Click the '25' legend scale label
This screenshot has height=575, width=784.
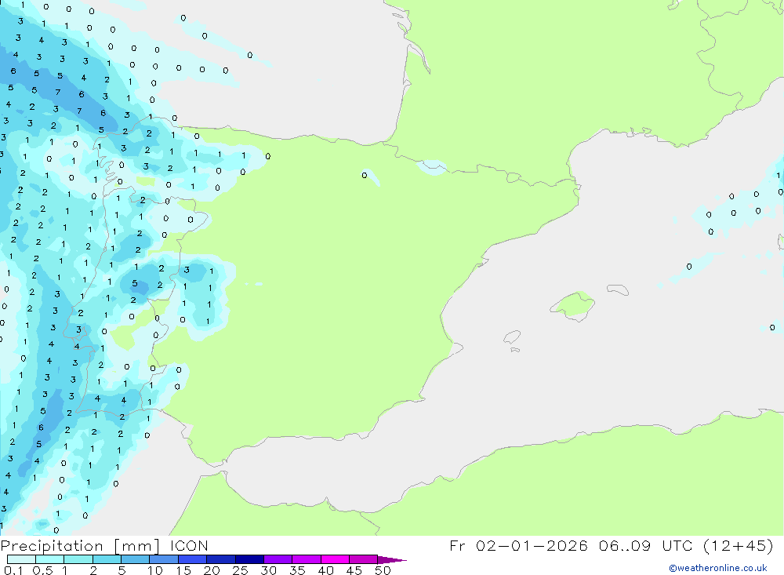coord(240,570)
